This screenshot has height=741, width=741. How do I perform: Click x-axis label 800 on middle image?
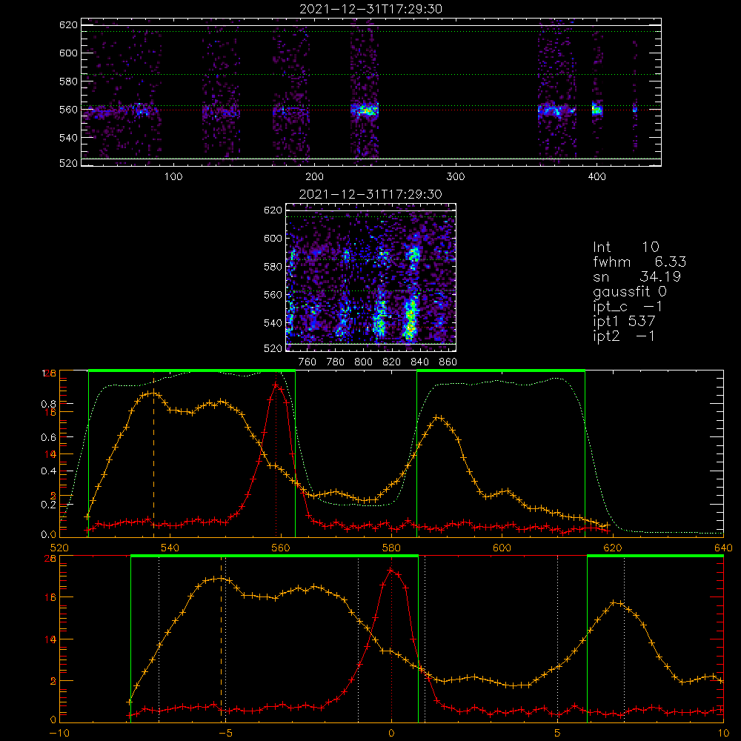[x=363, y=362]
